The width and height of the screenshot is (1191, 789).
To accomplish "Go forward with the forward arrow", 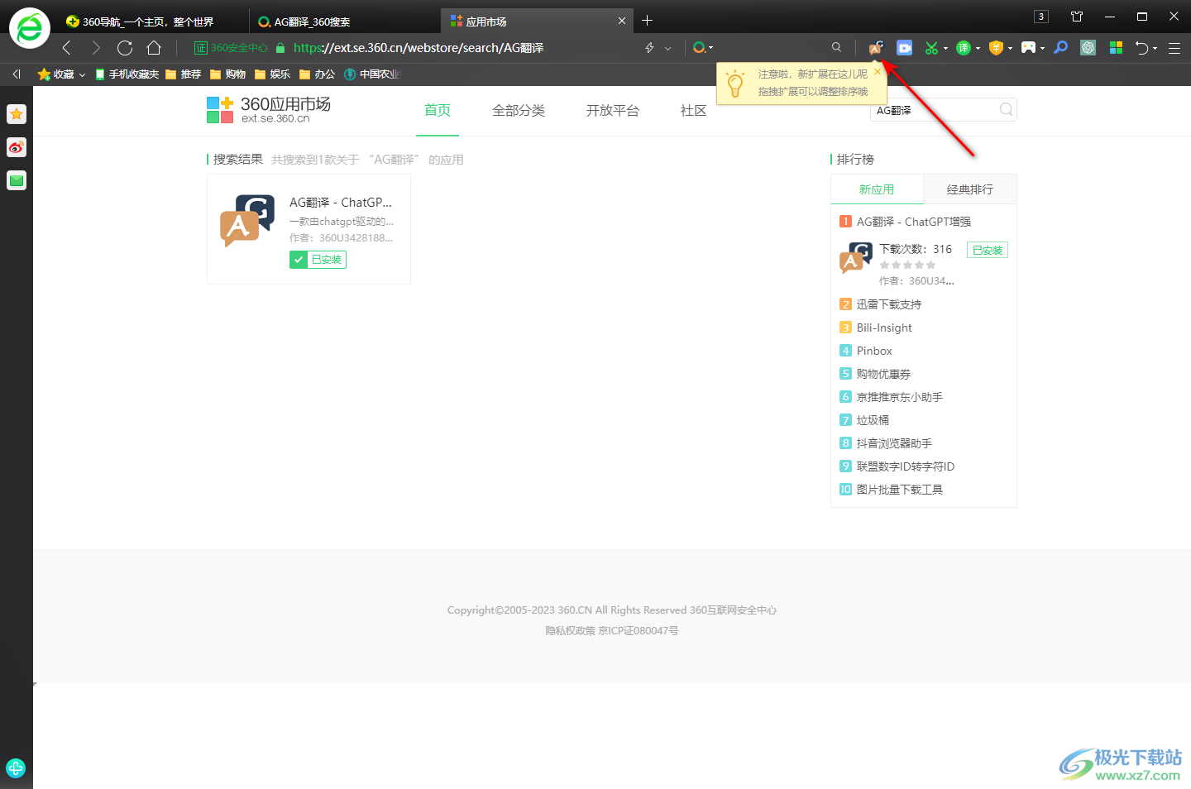I will [96, 48].
